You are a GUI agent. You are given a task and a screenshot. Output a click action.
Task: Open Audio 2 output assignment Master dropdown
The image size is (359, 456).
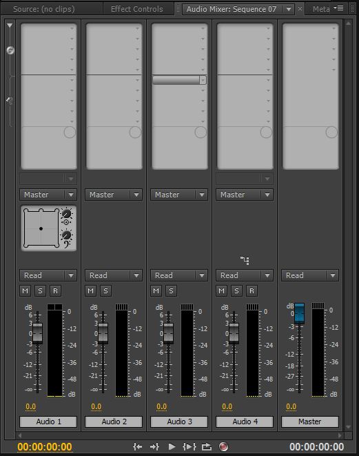click(x=114, y=195)
